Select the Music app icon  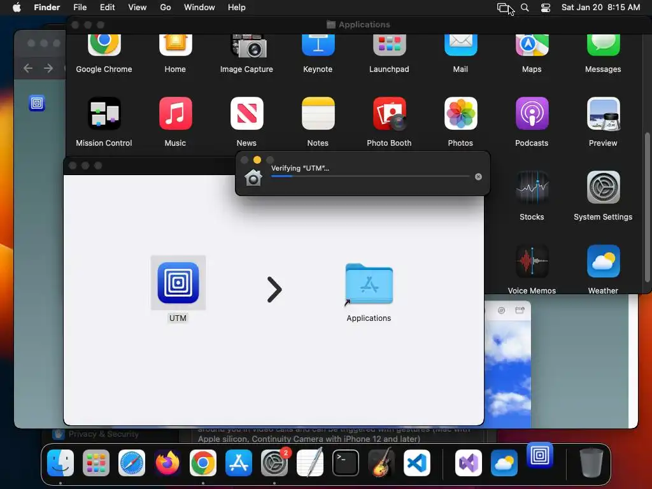tap(175, 113)
